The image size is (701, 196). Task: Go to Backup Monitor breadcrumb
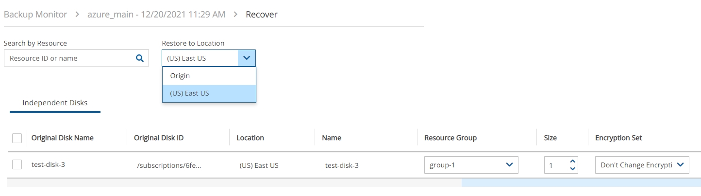[35, 15]
